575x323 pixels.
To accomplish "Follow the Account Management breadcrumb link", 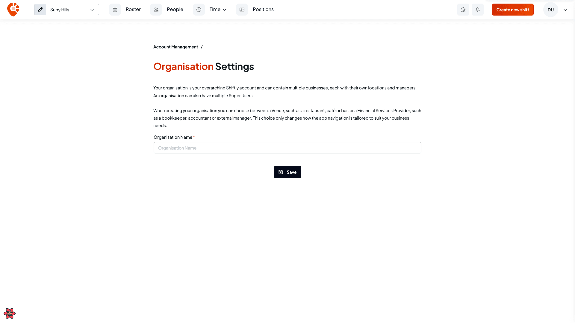I will click(175, 47).
